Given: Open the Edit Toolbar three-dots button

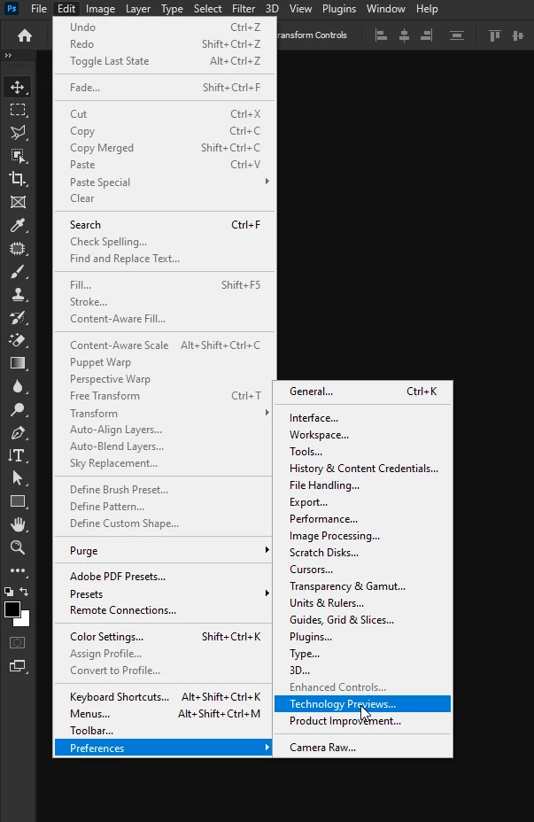Looking at the screenshot, I should [x=18, y=570].
